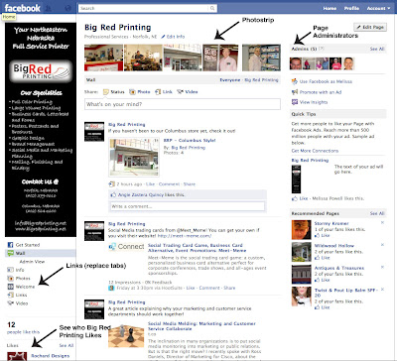This screenshot has height=361, width=397.
Task: Click the Edit Page button
Action: (x=370, y=27)
